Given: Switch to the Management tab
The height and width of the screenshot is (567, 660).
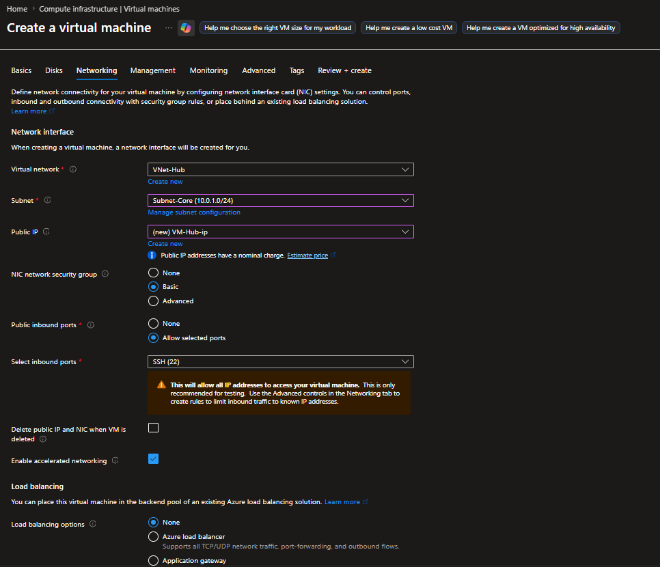Looking at the screenshot, I should [x=153, y=70].
